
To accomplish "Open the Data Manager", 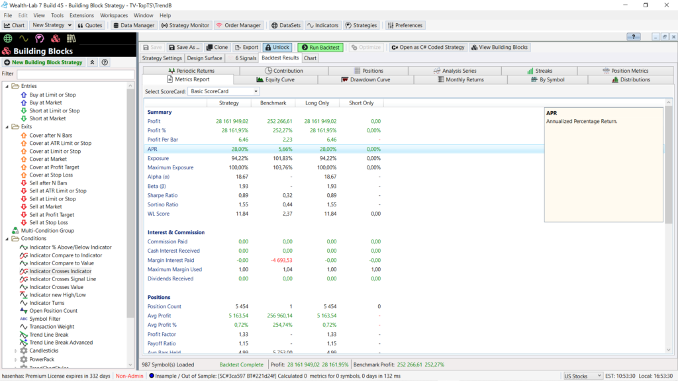I will tap(134, 25).
